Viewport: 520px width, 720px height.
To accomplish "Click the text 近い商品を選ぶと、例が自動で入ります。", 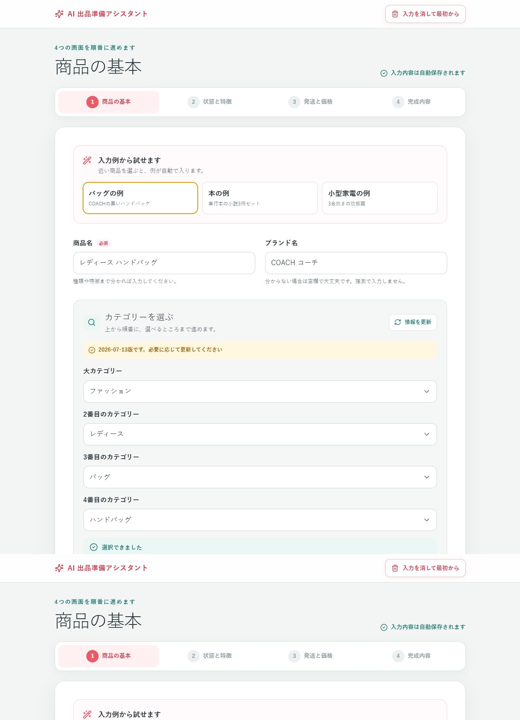I will point(152,171).
